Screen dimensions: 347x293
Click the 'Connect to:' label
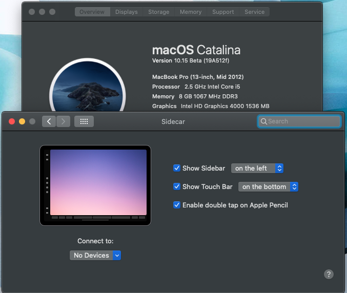click(x=95, y=241)
